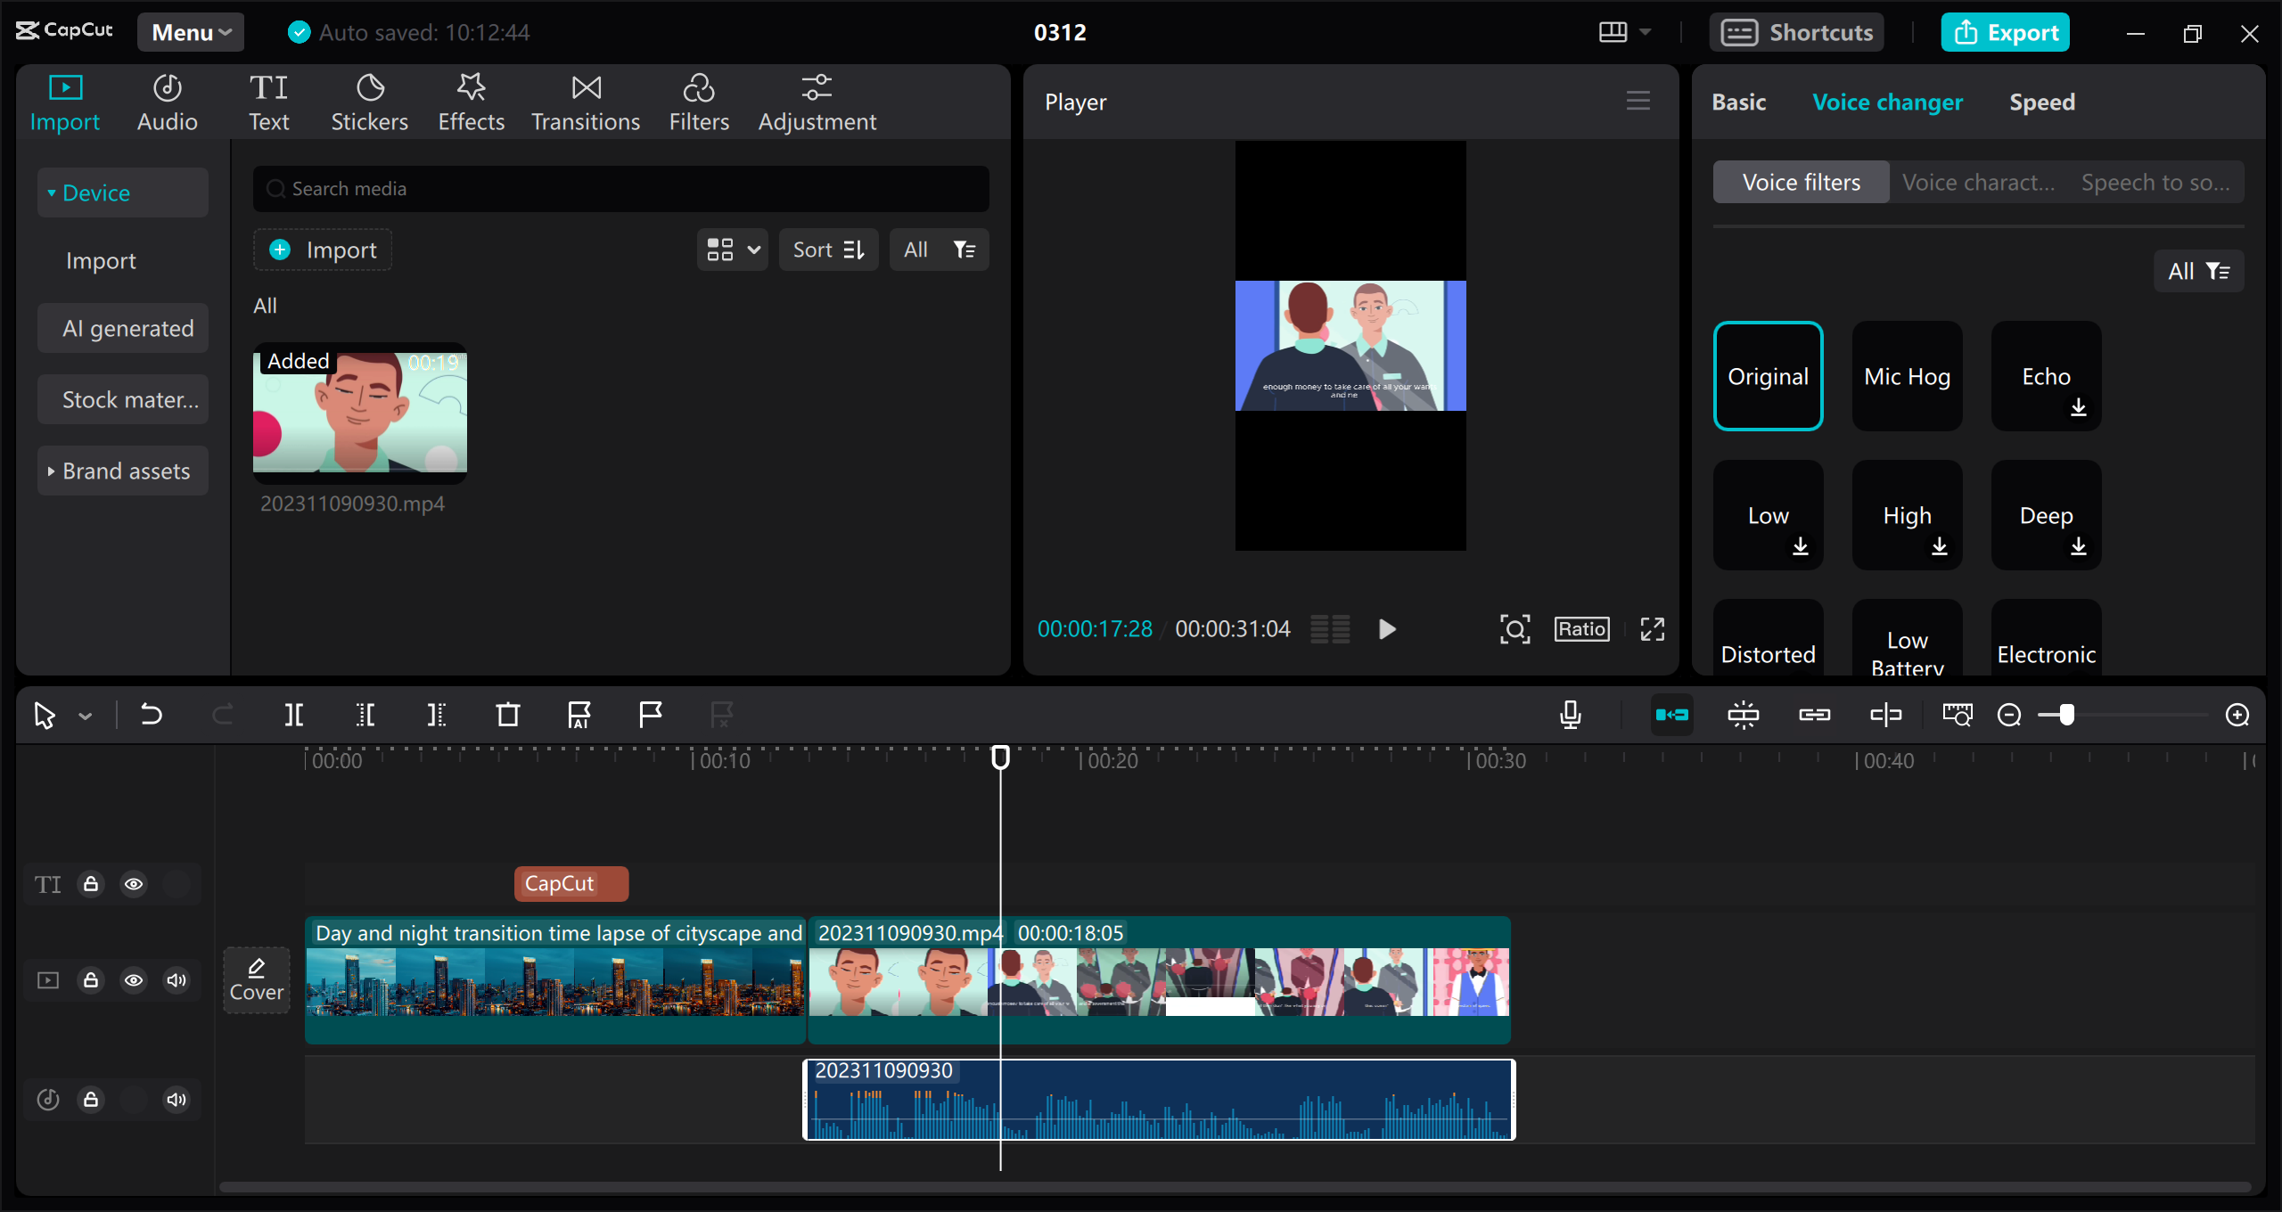Switch to the Speed tab
Image resolution: width=2282 pixels, height=1212 pixels.
[x=2041, y=102]
